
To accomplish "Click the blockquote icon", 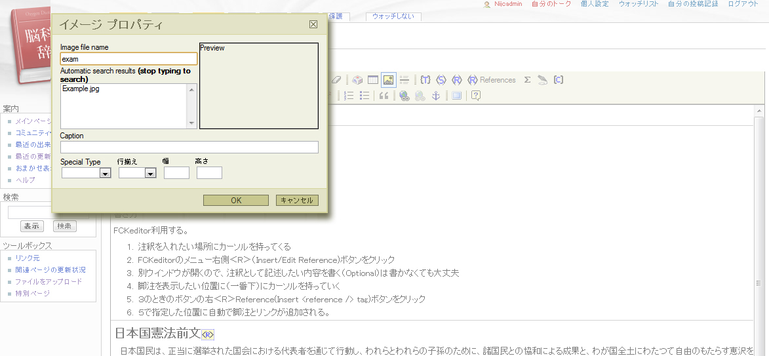I will pos(384,96).
